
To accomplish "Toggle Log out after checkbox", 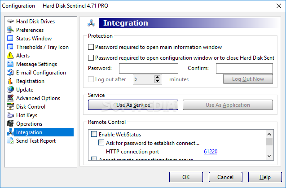I will (x=91, y=79).
